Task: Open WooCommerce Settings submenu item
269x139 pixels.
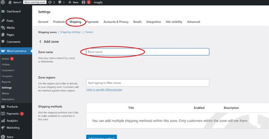Action: [7, 88]
